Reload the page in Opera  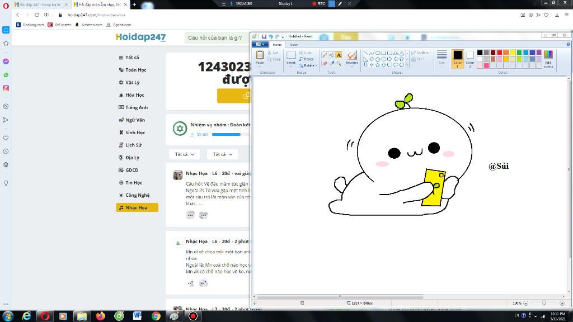[36, 15]
